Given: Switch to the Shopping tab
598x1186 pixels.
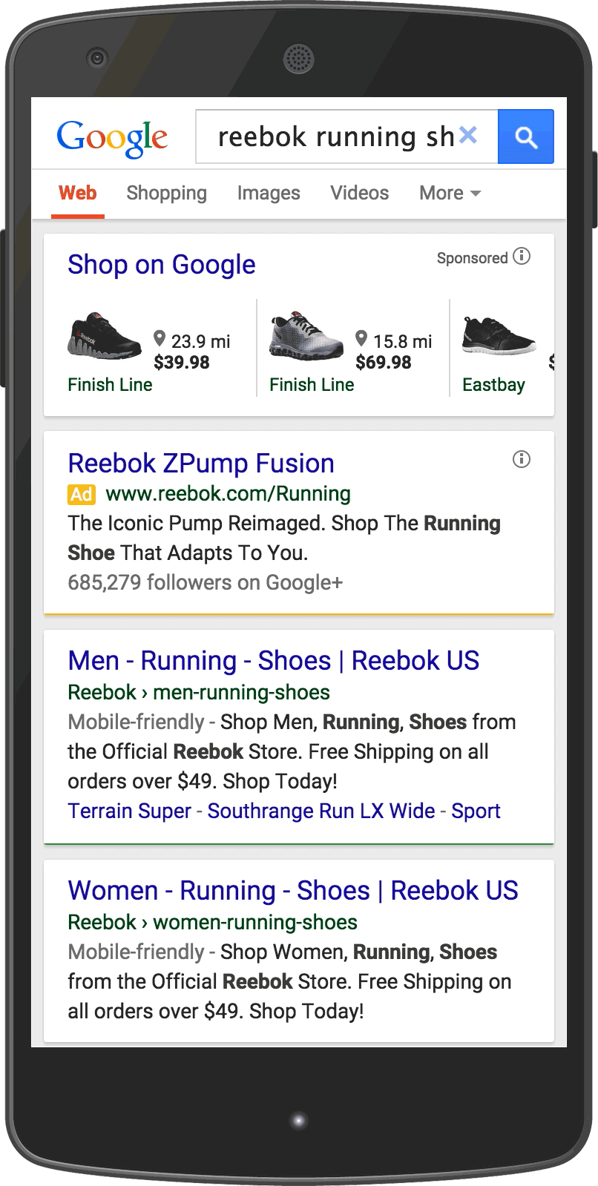Looking at the screenshot, I should (x=166, y=193).
